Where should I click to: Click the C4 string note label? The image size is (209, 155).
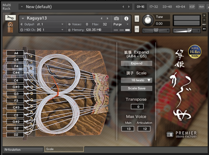(15, 80)
